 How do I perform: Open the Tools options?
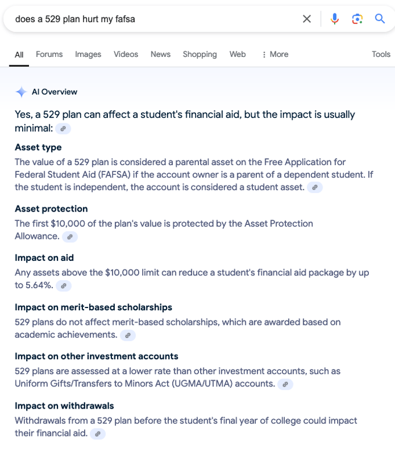point(381,55)
